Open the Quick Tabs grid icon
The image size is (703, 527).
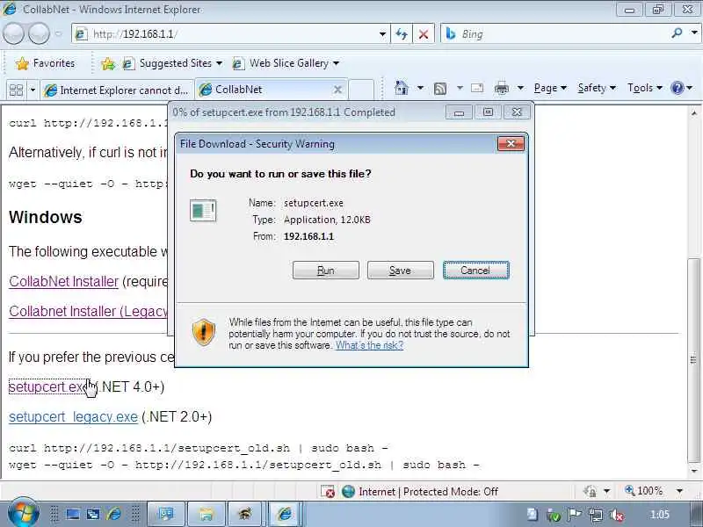pos(16,90)
